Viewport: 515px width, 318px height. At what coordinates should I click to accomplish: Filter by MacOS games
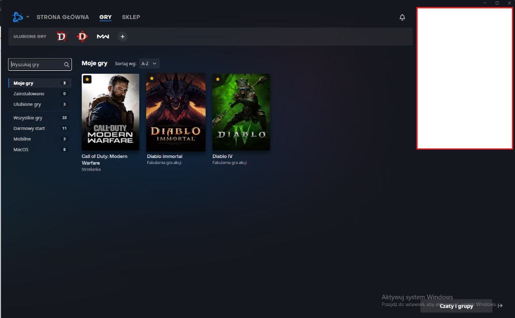click(40, 149)
